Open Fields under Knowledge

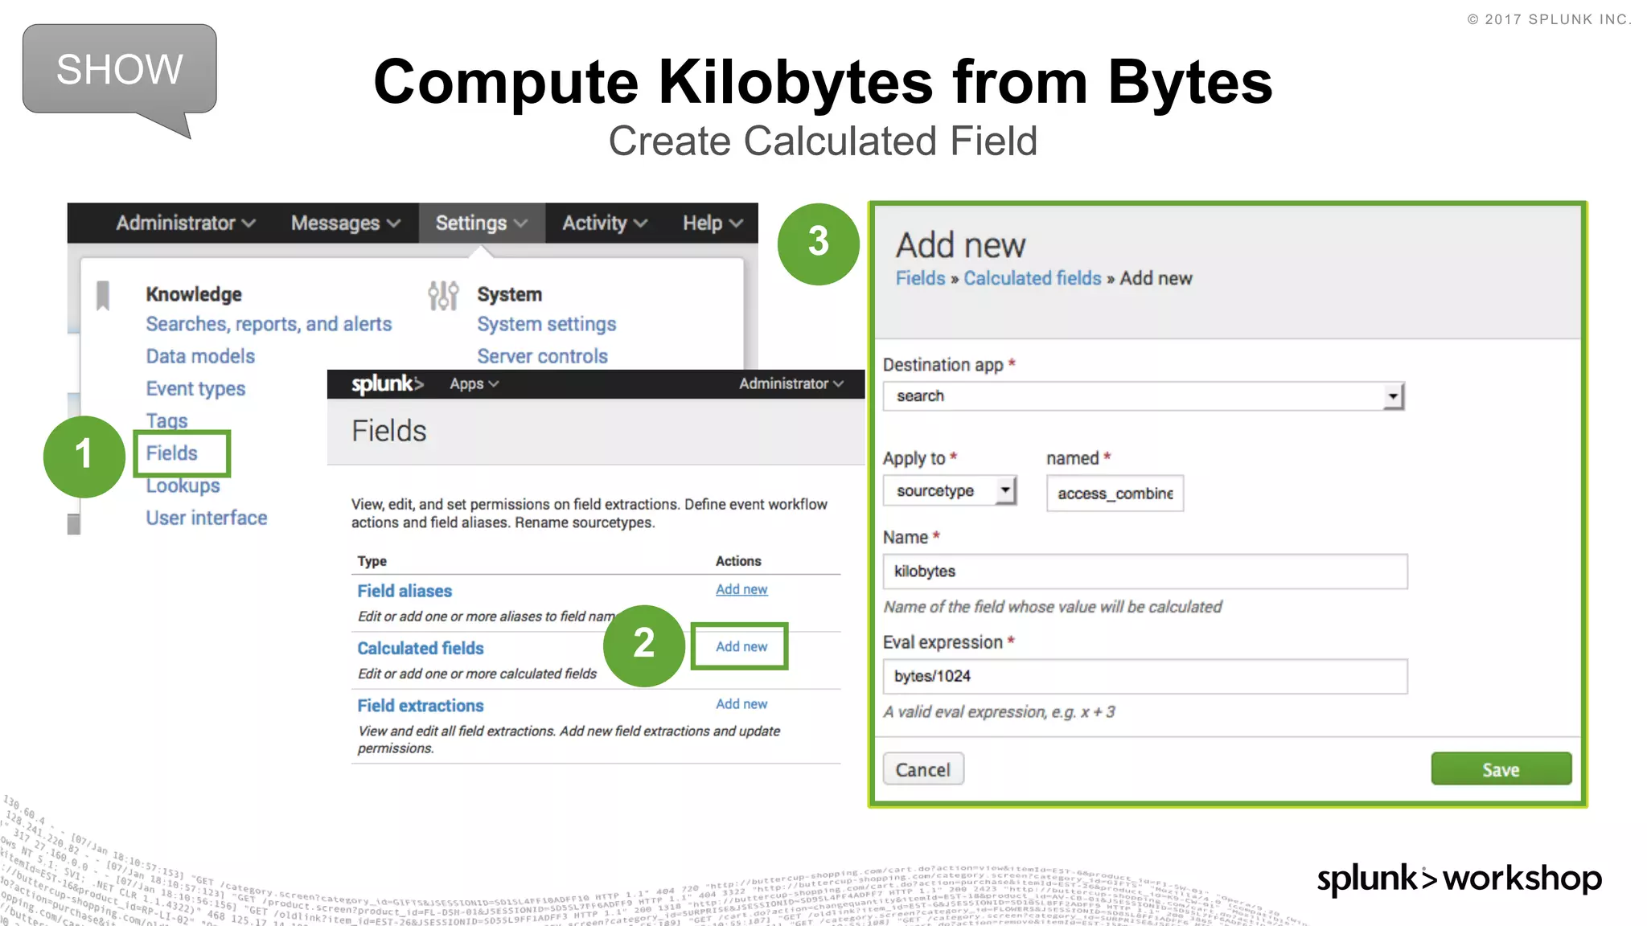[x=171, y=453]
